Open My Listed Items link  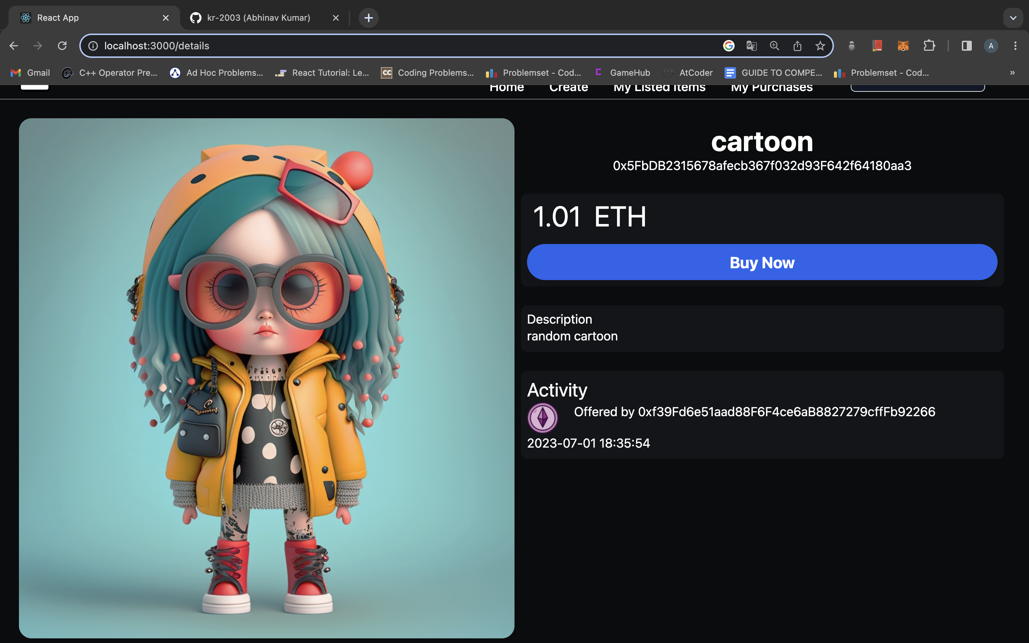(659, 88)
